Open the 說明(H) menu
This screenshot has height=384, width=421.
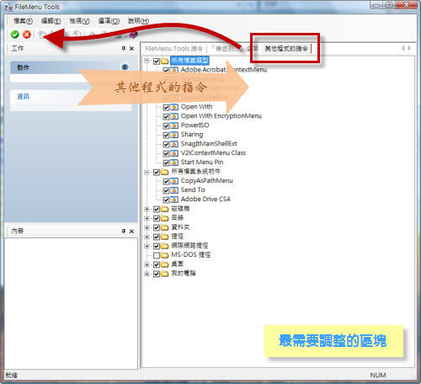pos(139,21)
